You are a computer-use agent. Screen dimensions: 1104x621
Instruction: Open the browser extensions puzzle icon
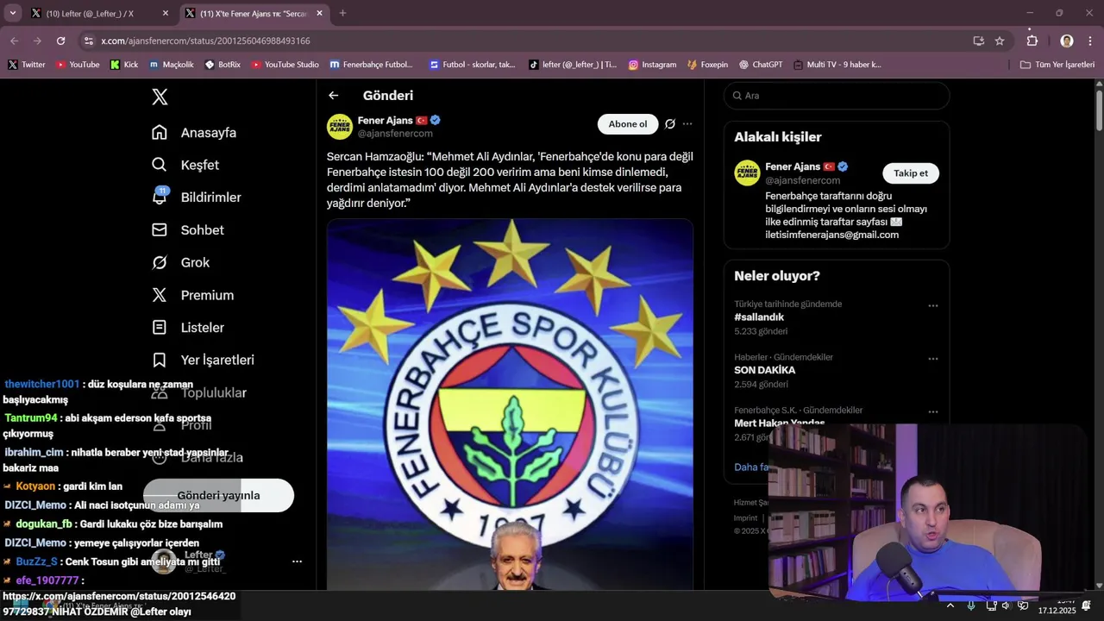tap(1032, 41)
